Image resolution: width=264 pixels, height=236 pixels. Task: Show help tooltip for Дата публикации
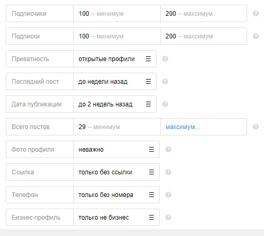(x=165, y=104)
